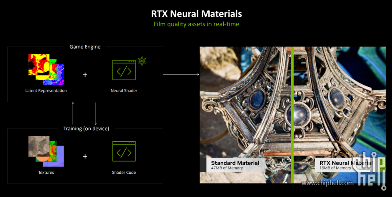
Task: Click the plus sign beside Textures
Action: tap(85, 156)
